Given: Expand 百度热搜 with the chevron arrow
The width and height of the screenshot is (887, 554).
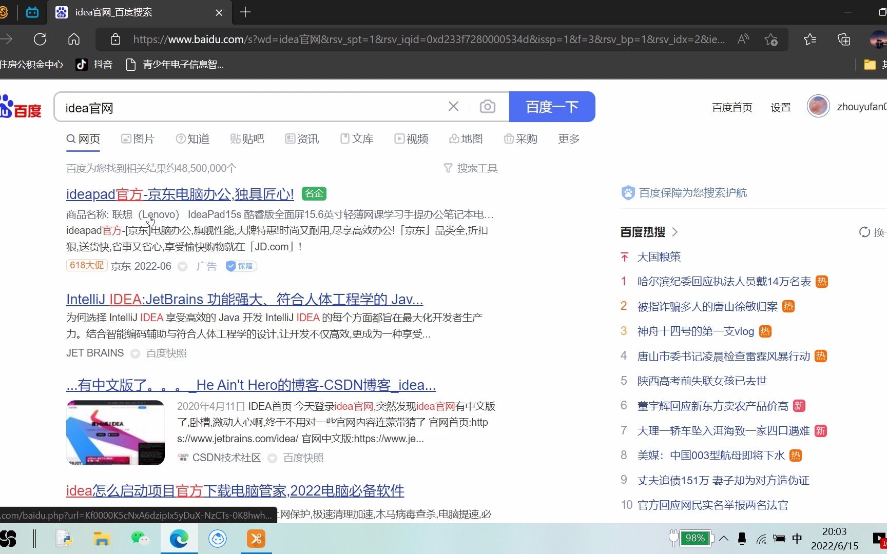Looking at the screenshot, I should click(x=675, y=232).
